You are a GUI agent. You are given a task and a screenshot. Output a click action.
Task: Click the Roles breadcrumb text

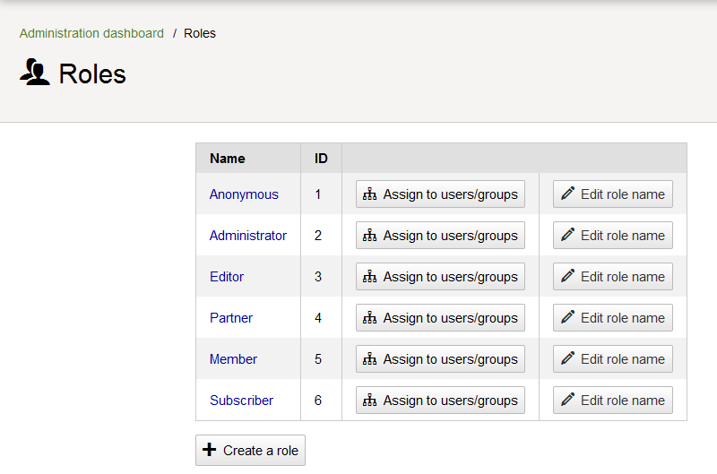pyautogui.click(x=199, y=33)
